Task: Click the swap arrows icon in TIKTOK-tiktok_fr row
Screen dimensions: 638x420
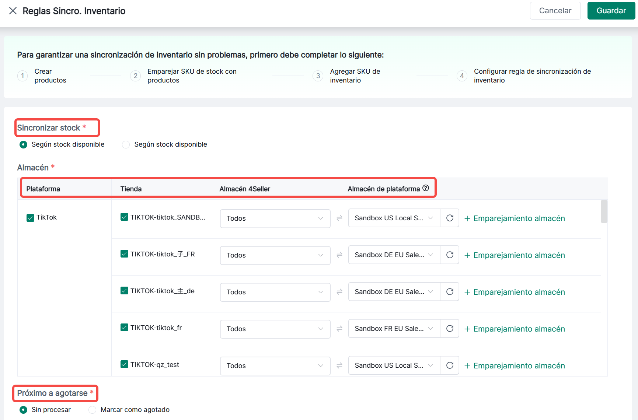Action: 339,329
